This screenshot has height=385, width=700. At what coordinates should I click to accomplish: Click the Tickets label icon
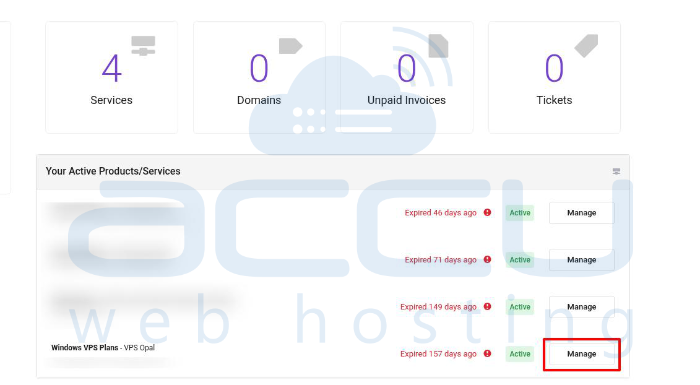(586, 46)
